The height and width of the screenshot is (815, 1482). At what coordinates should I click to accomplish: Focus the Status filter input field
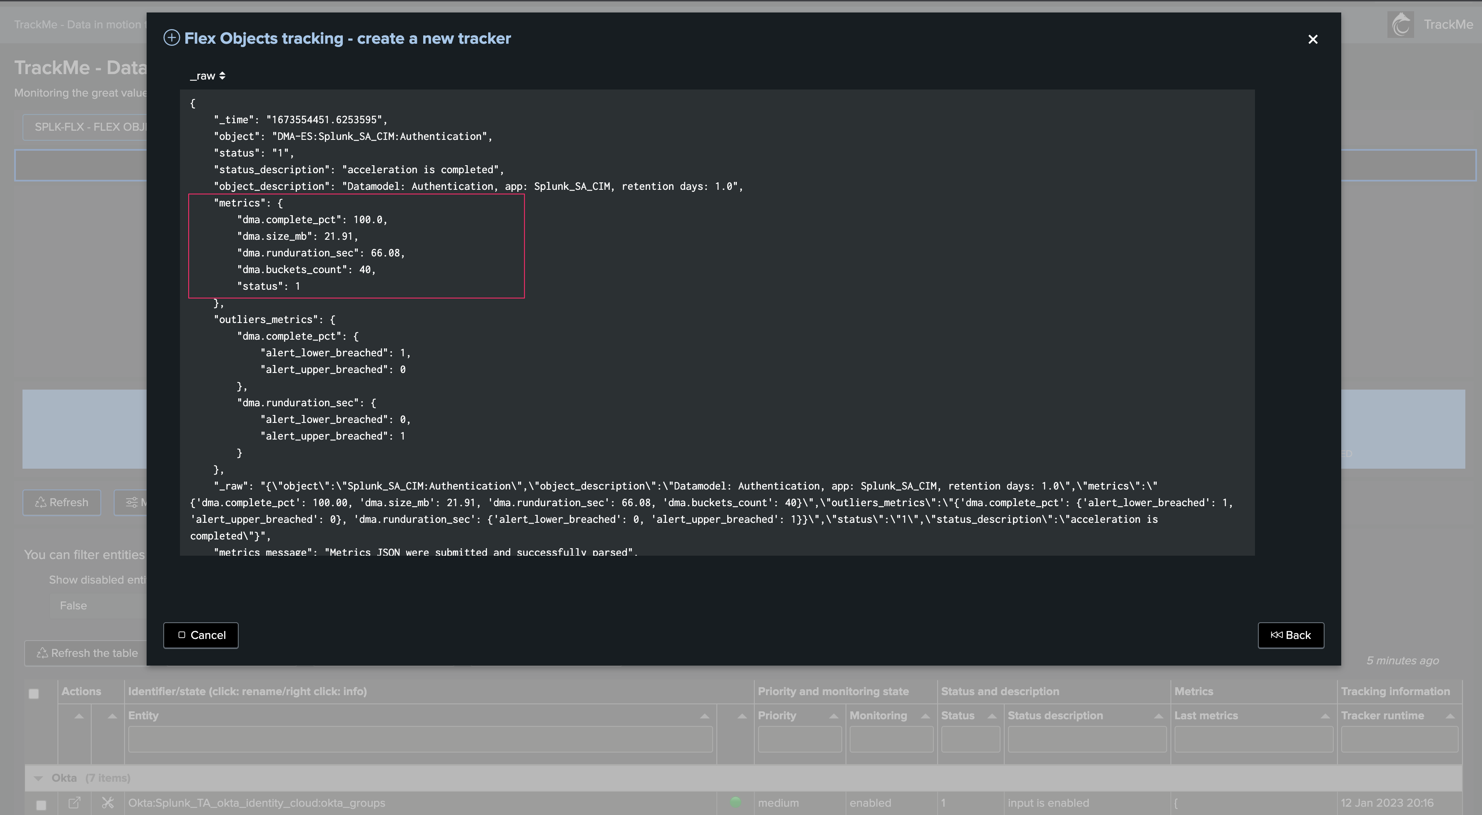click(x=971, y=739)
